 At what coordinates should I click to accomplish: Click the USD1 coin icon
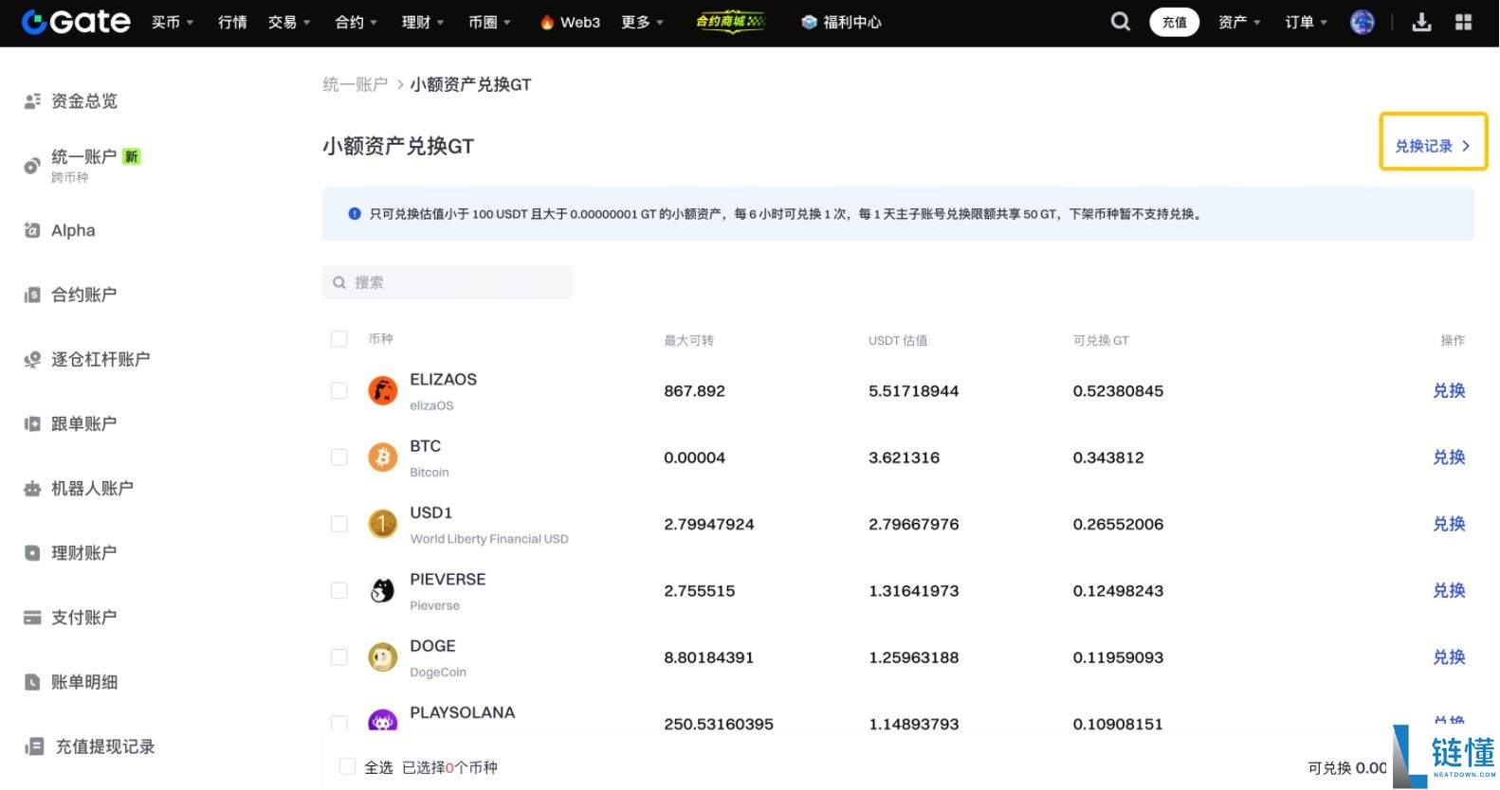click(382, 524)
